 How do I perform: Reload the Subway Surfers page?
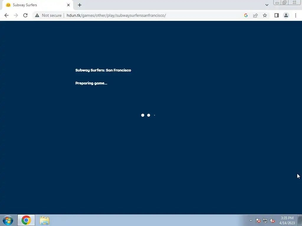[x=25, y=15]
